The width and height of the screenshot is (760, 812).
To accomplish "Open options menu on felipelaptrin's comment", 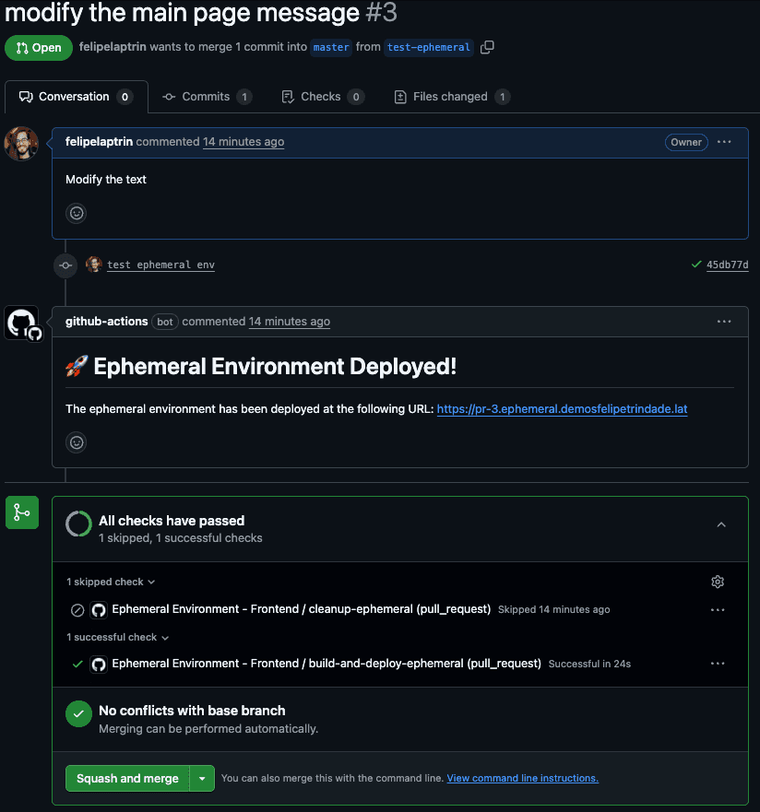I will point(724,142).
